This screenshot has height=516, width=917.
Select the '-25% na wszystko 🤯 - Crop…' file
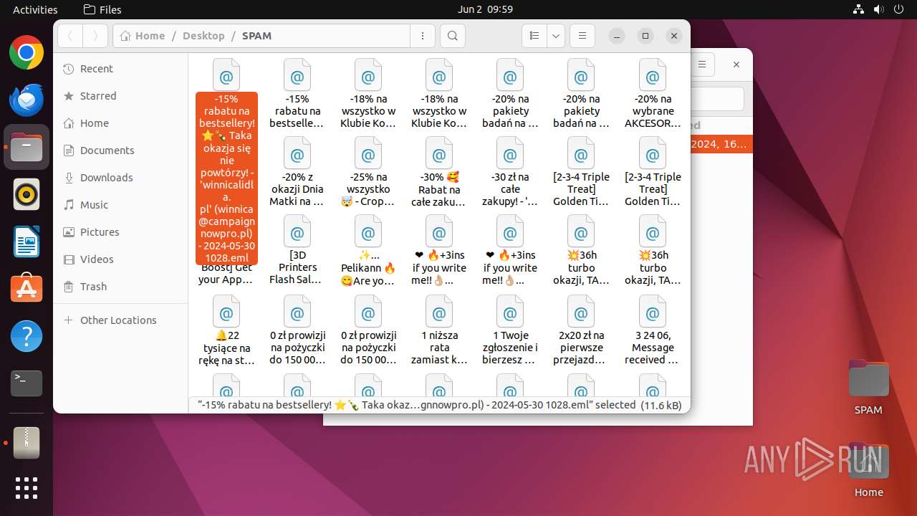(368, 172)
